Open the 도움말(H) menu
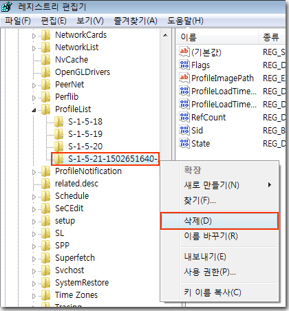The height and width of the screenshot is (311, 289). (185, 21)
